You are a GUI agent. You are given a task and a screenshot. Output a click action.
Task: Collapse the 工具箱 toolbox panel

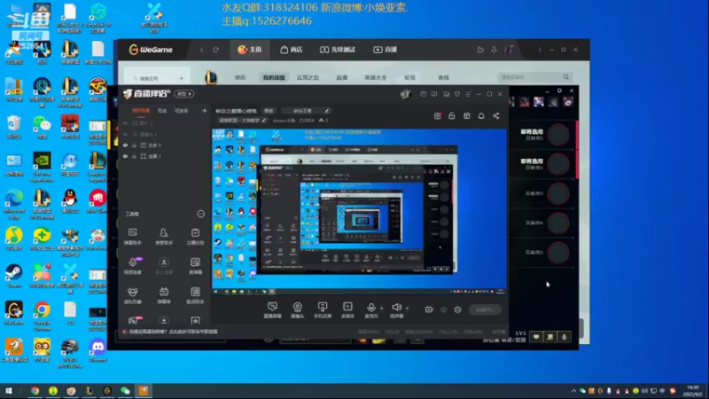(201, 214)
